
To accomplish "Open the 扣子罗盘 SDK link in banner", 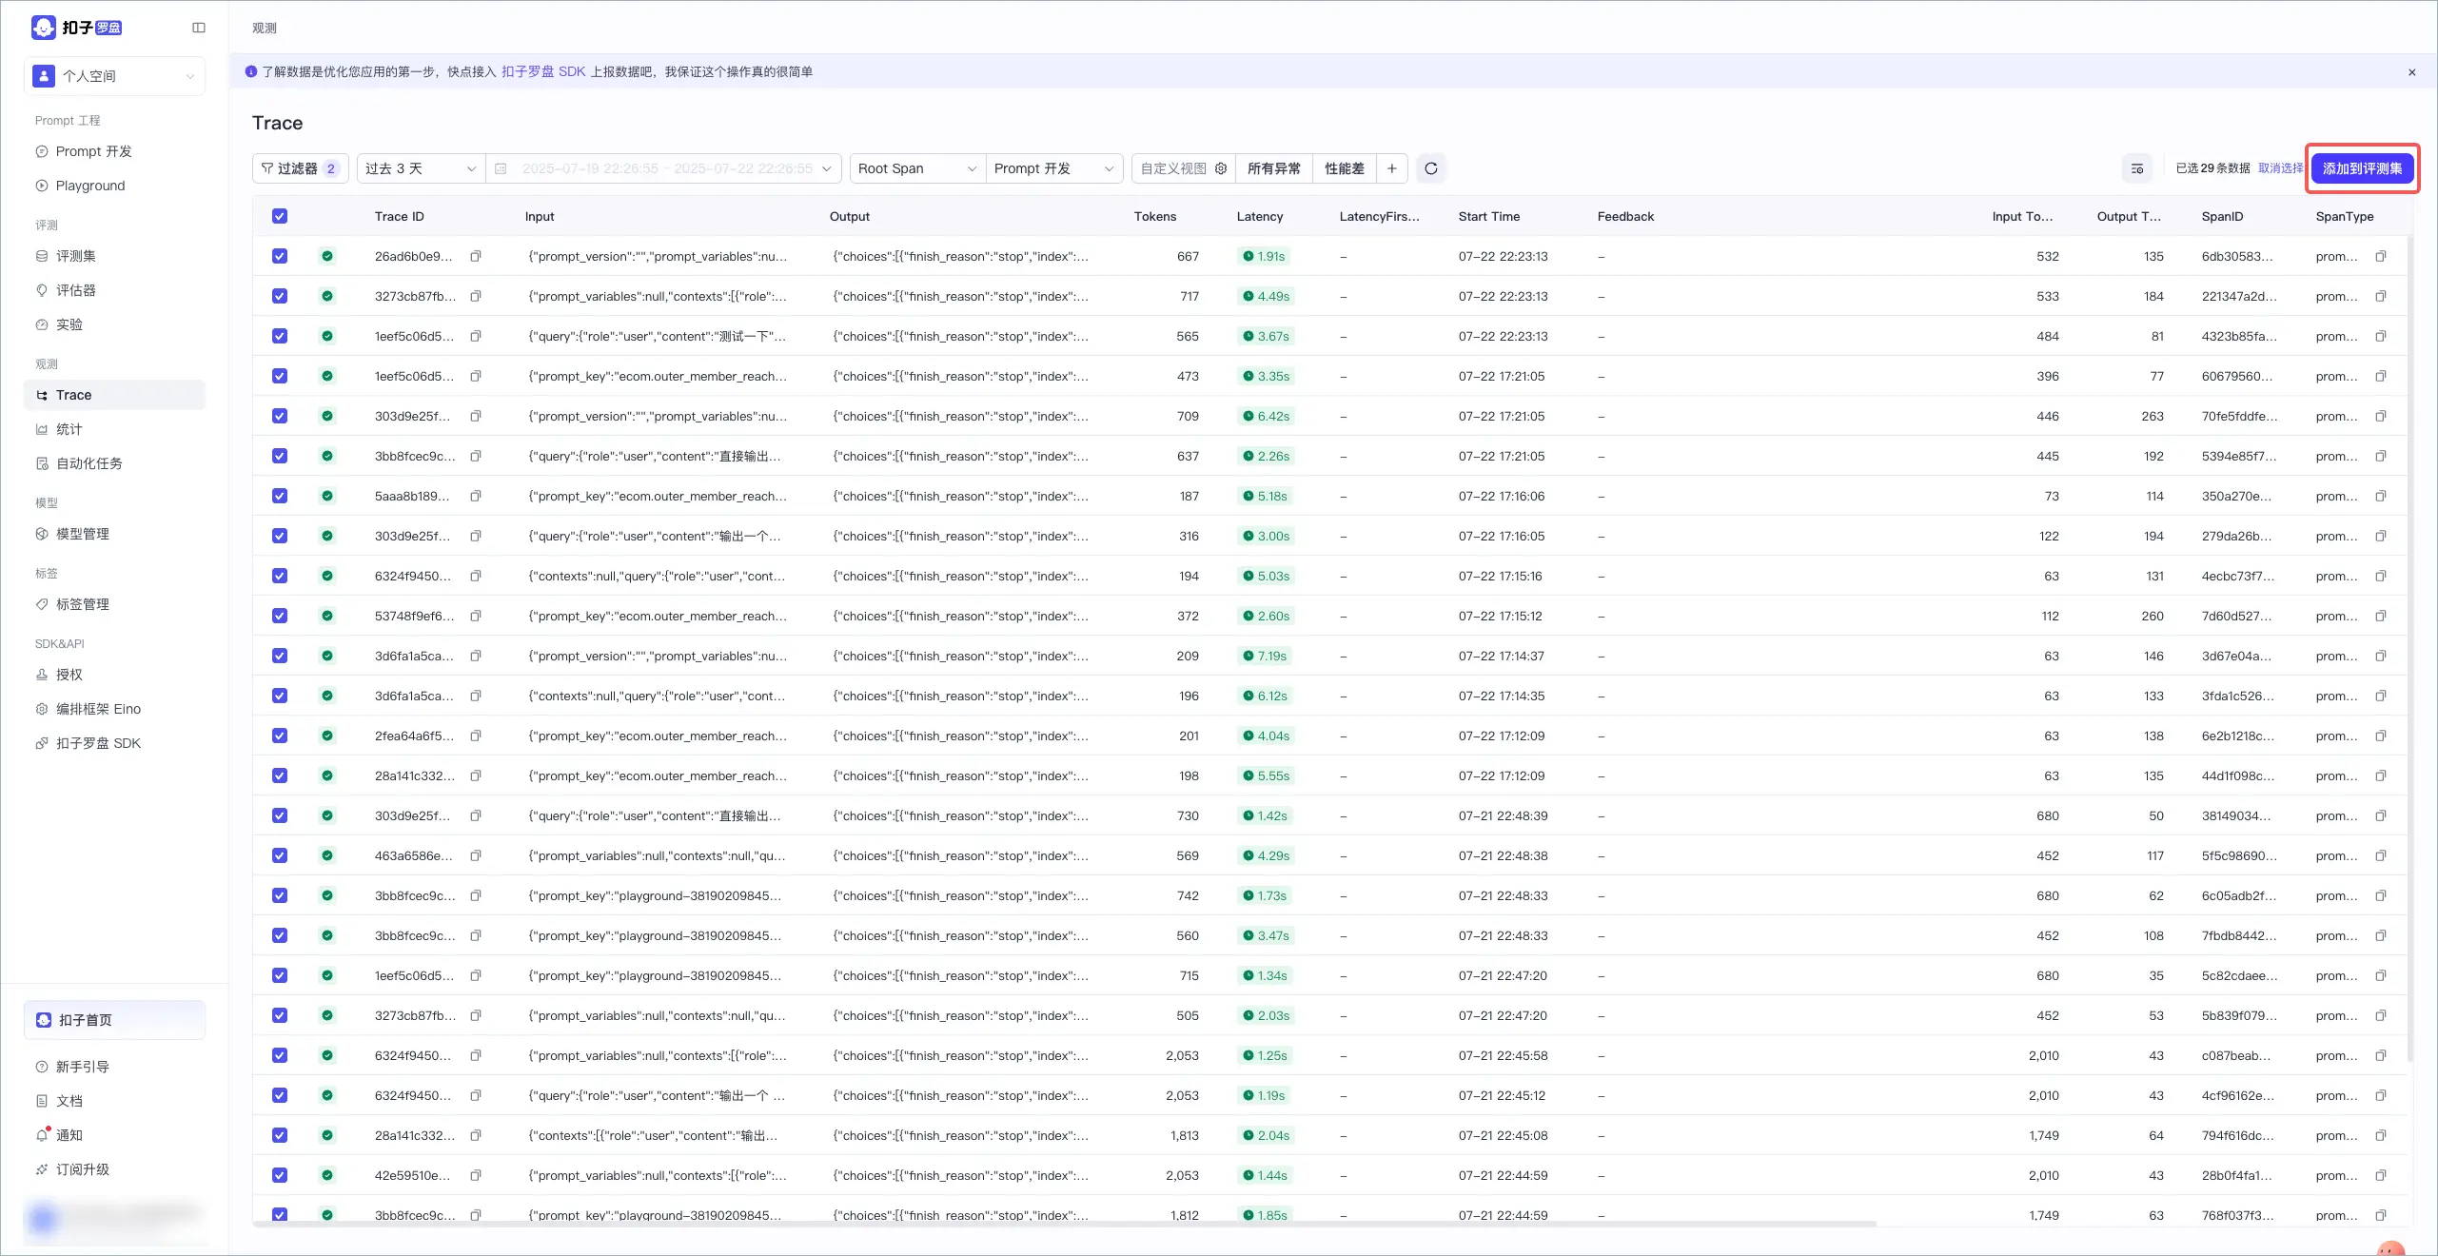I will click(543, 71).
